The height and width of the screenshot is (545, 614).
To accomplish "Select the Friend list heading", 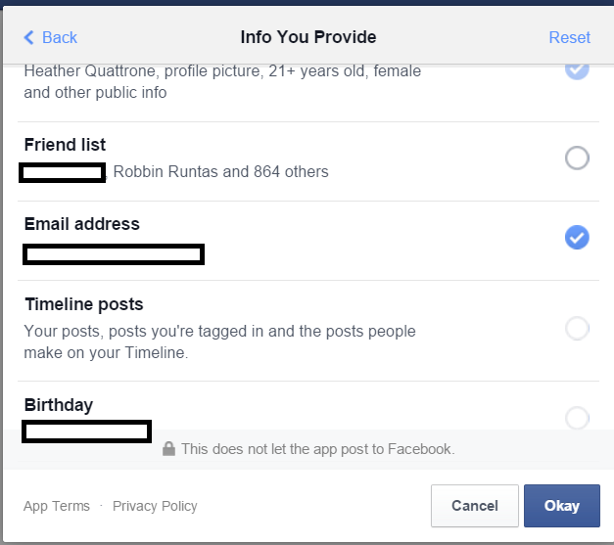I will coord(65,145).
